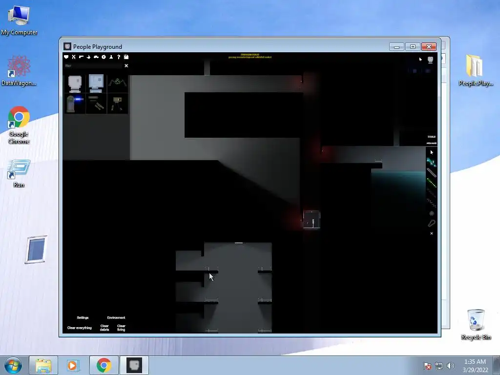The width and height of the screenshot is (500, 375).
Task: Choose the explosives category icon
Action: (89, 57)
